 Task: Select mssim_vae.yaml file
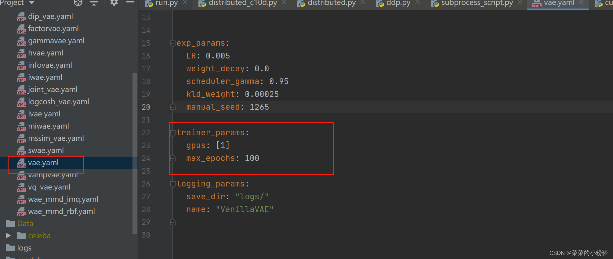56,138
